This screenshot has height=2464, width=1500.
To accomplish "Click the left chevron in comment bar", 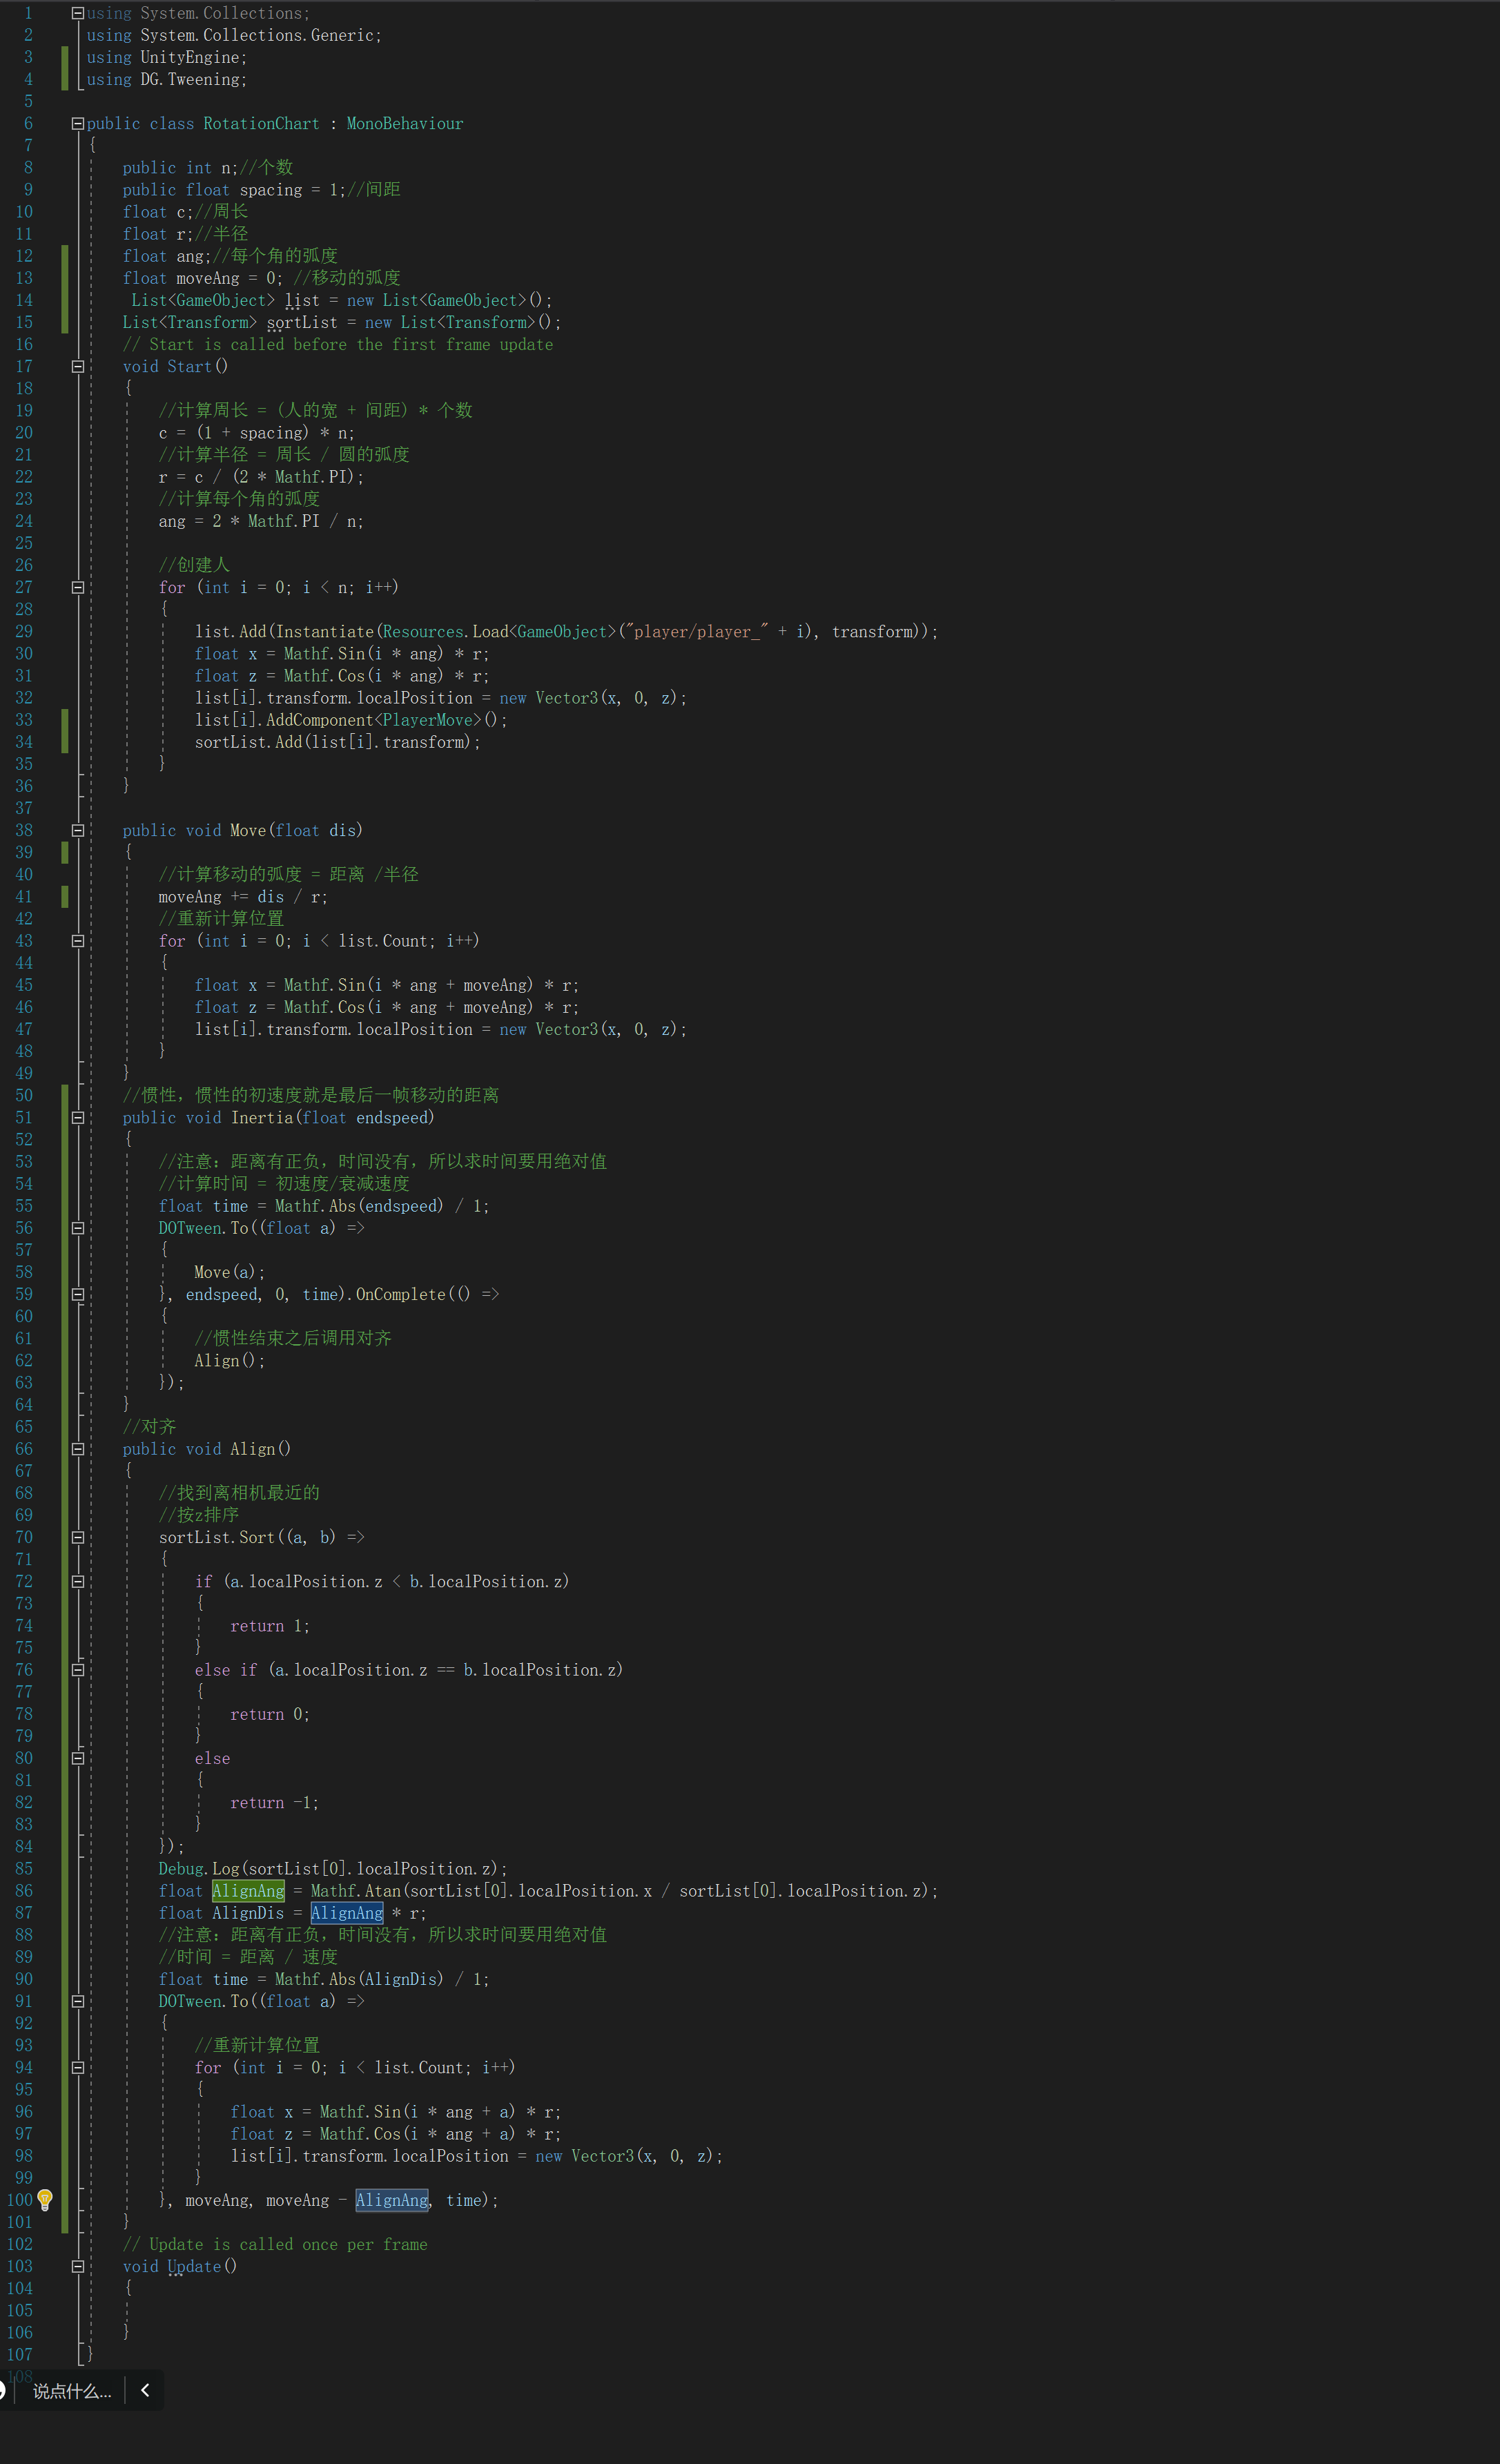I will (x=145, y=2390).
